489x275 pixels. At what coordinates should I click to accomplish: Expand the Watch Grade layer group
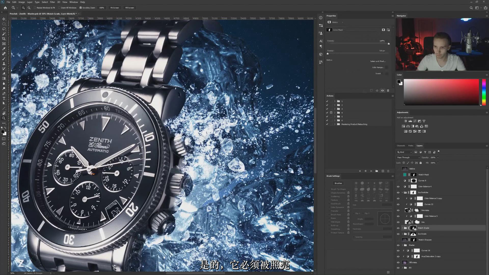pos(402,228)
